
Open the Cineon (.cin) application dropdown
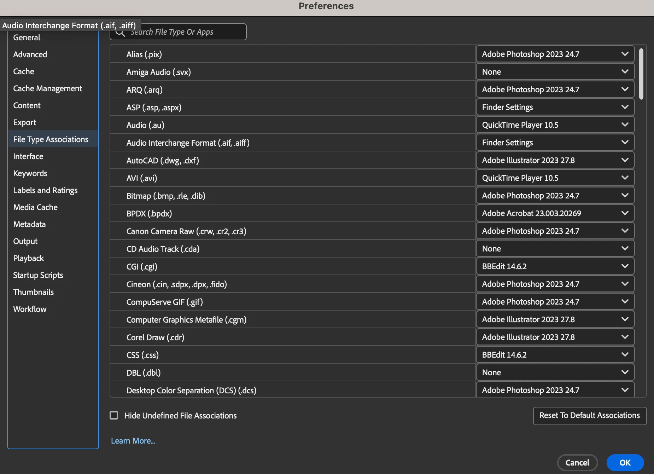pyautogui.click(x=555, y=284)
